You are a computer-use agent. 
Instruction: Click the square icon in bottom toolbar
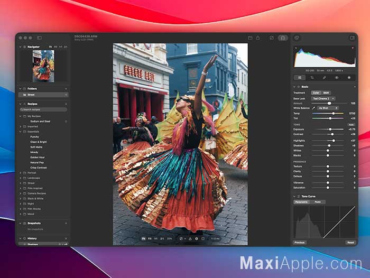pos(203,238)
